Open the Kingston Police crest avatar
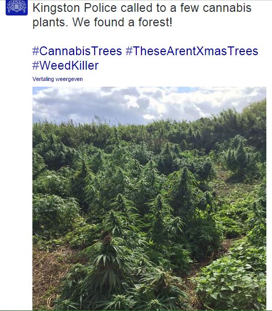The width and height of the screenshot is (272, 311). click(x=16, y=8)
